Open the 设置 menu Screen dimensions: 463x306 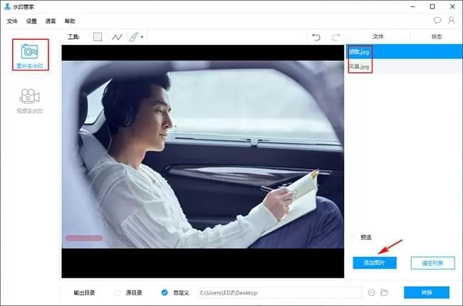click(x=31, y=21)
